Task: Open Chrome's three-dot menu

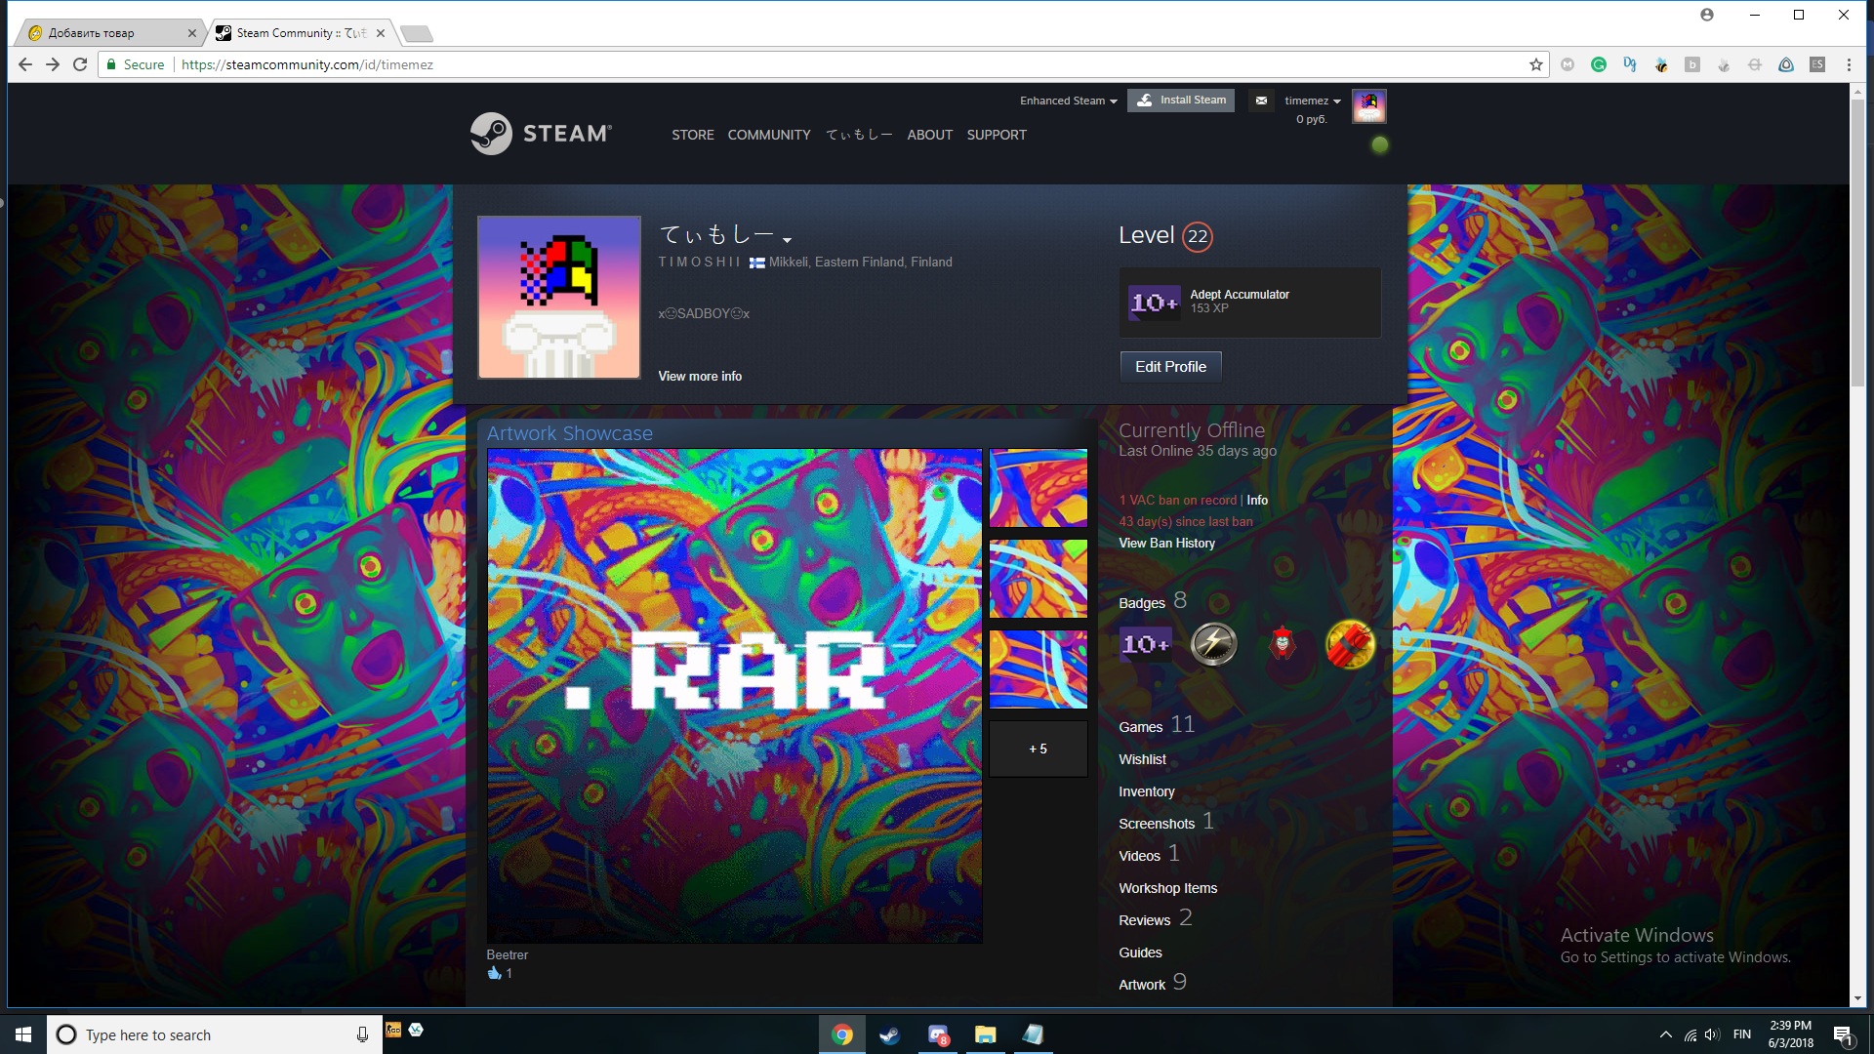Action: point(1849,64)
